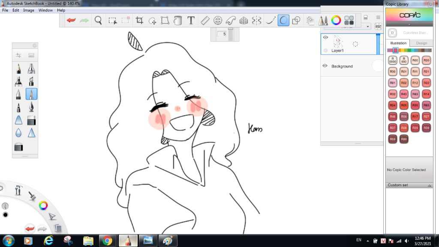Open the File menu
This screenshot has width=439, height=247.
tap(5, 10)
